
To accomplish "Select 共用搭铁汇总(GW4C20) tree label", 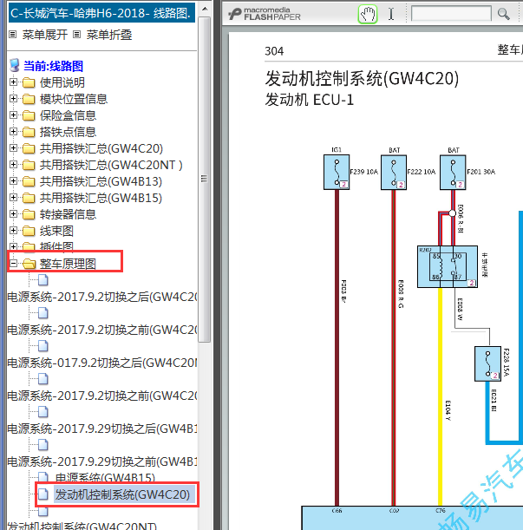I will tap(101, 148).
